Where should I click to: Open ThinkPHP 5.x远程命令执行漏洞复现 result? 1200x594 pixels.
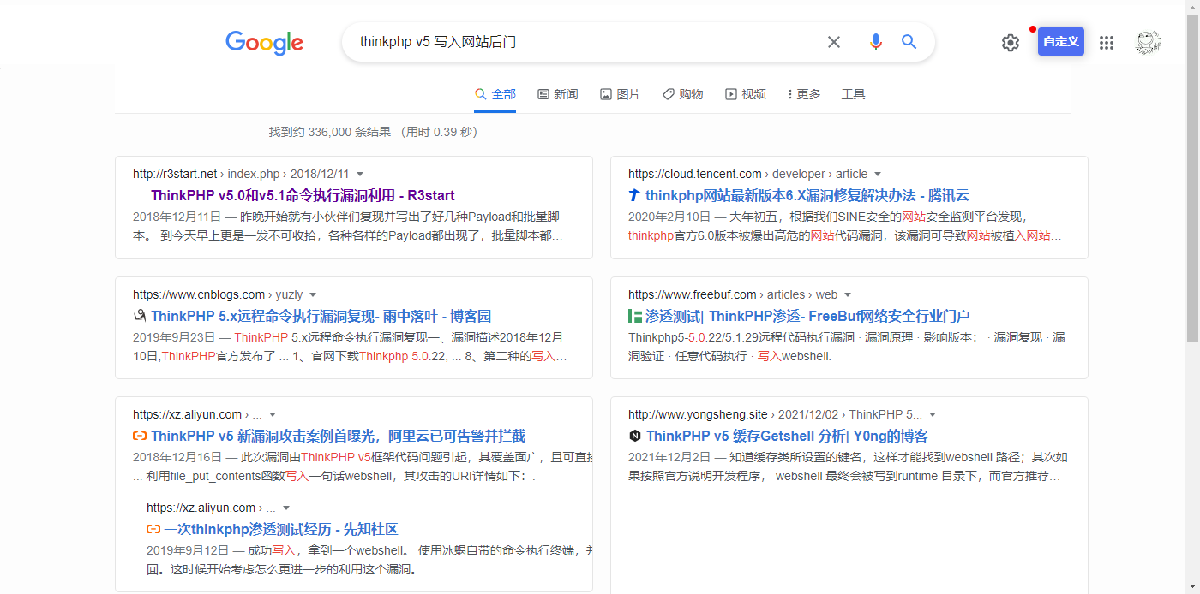coord(321,316)
